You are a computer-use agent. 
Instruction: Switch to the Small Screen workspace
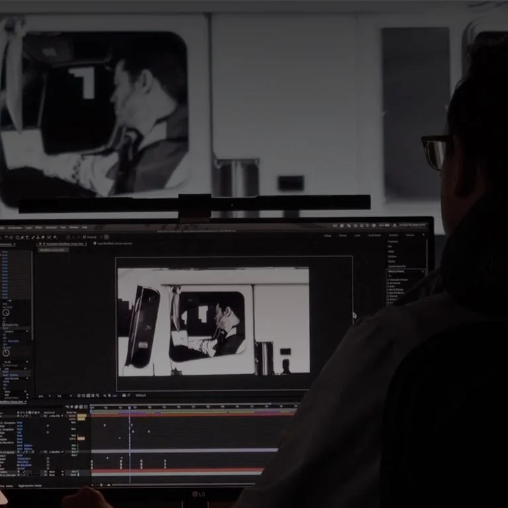375,235
